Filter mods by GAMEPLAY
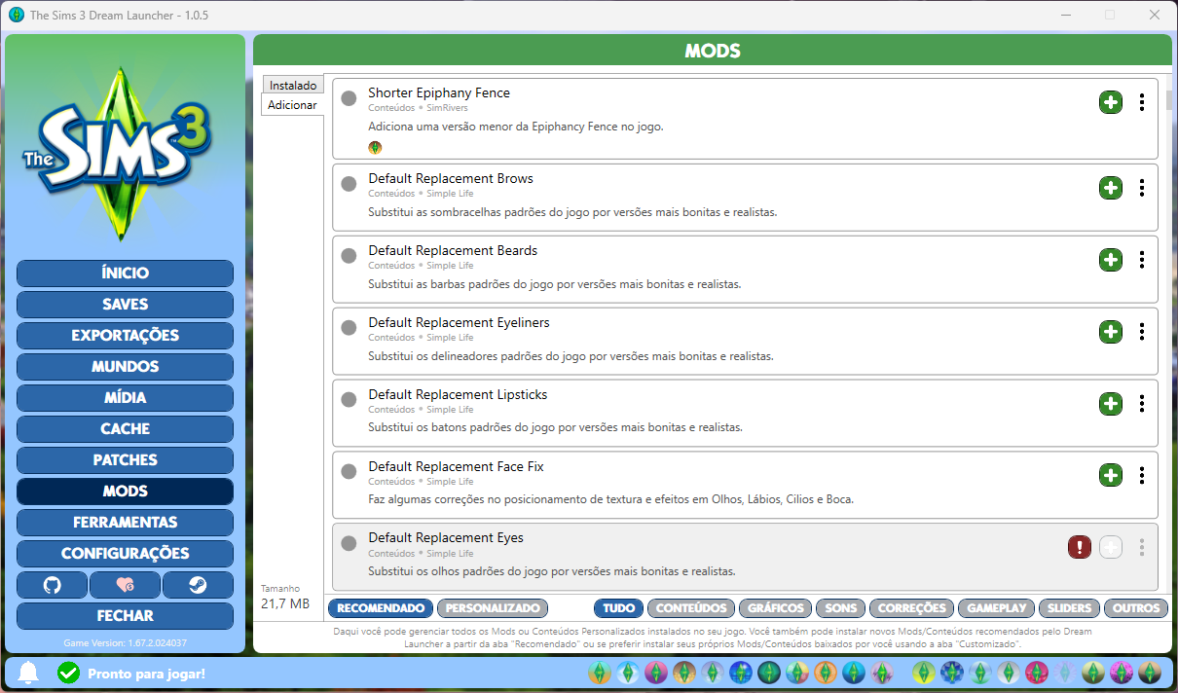 click(x=997, y=608)
